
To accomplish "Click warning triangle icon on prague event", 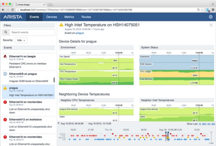I will [x=5, y=88].
